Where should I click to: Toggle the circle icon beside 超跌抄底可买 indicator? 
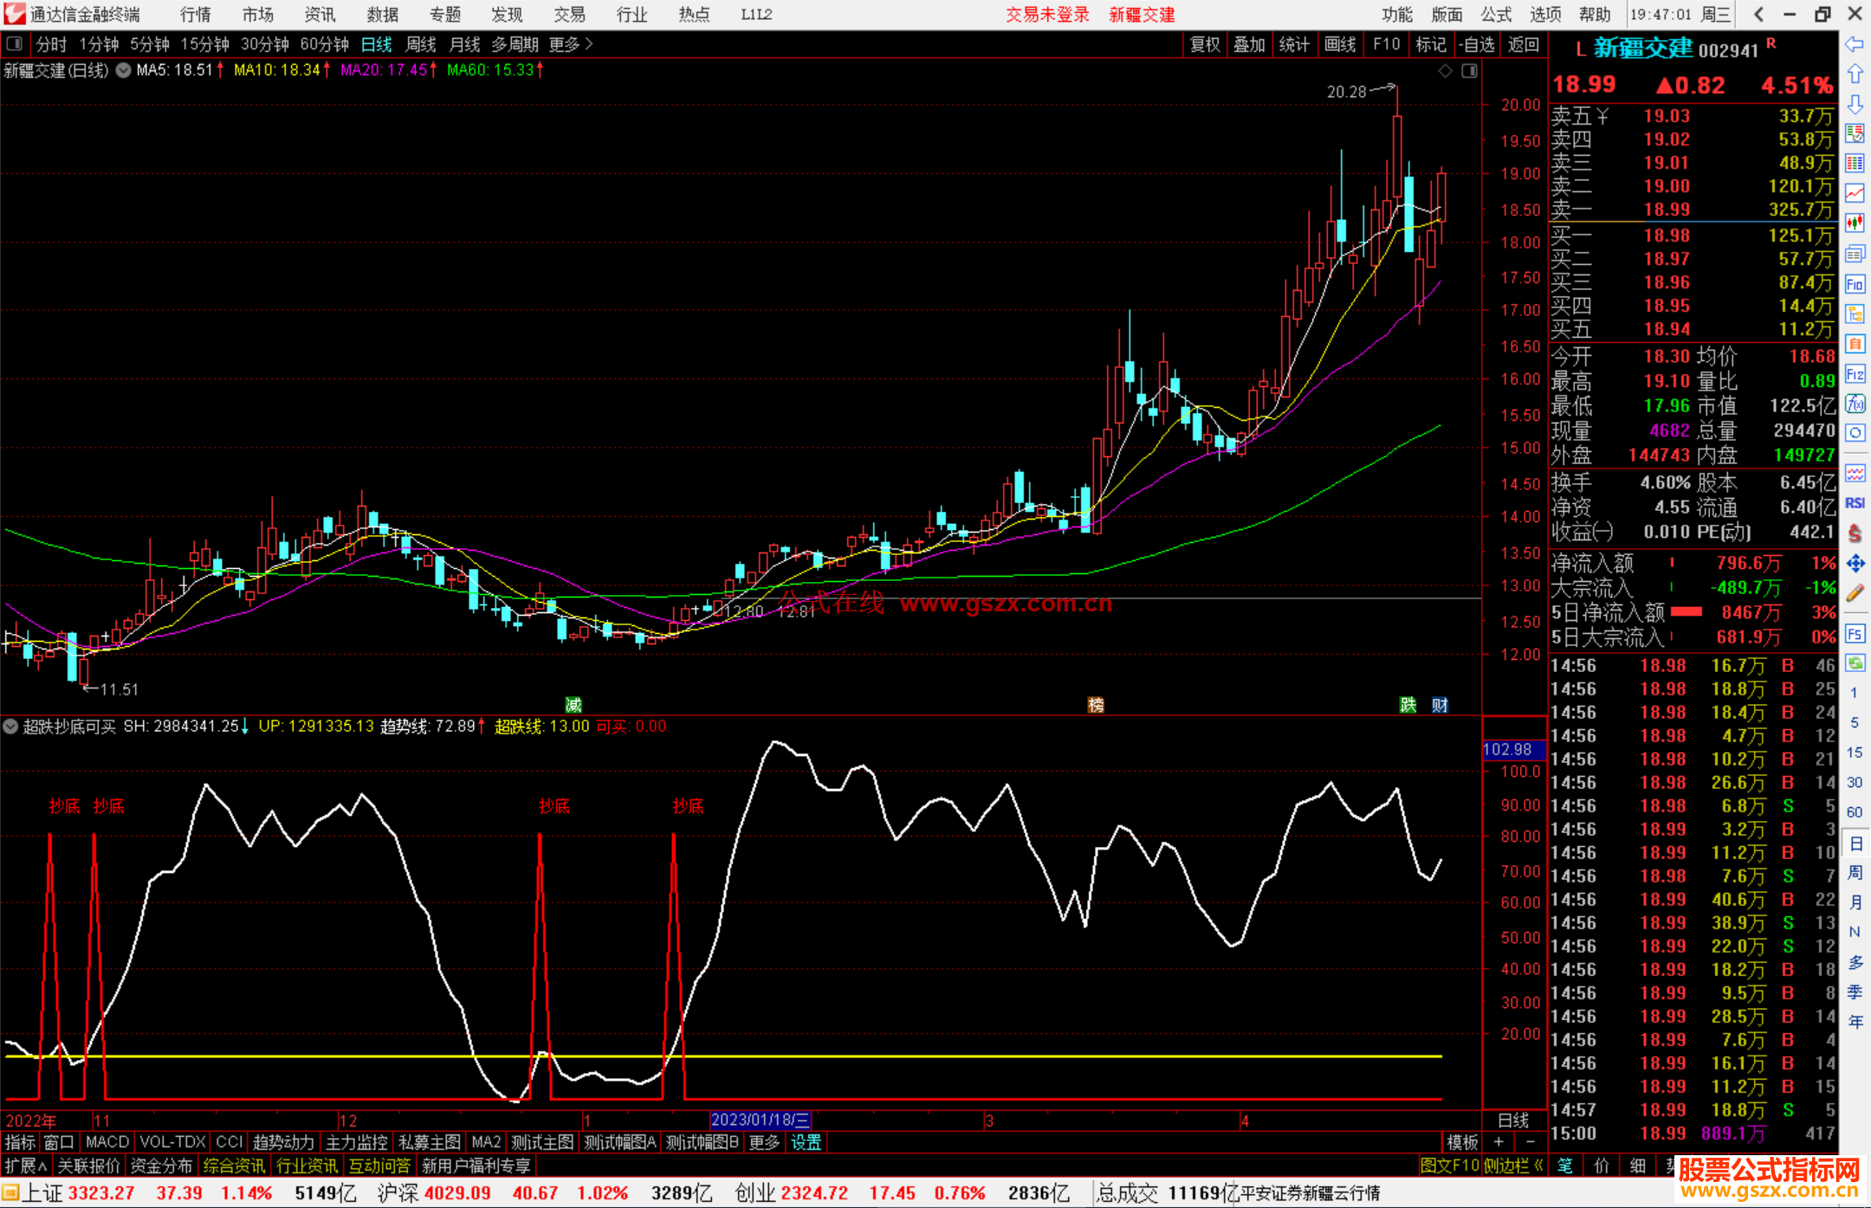click(x=10, y=727)
